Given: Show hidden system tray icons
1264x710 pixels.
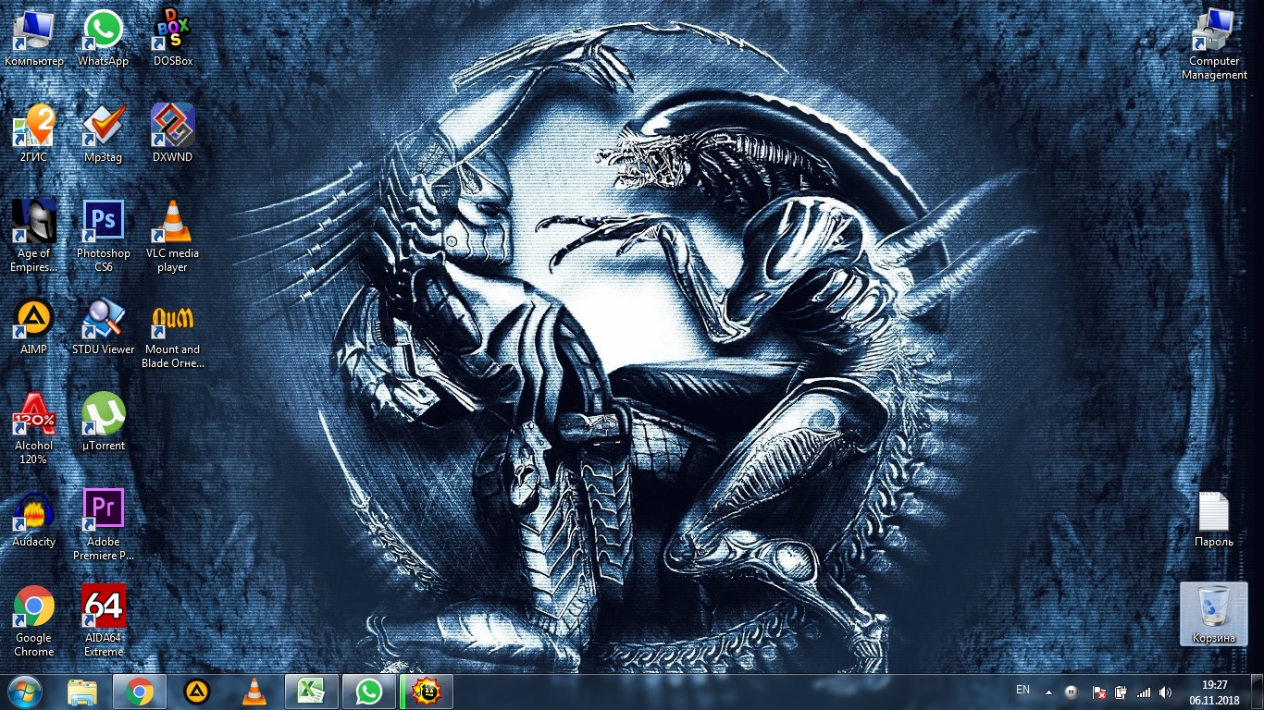Looking at the screenshot, I should pos(1049,692).
